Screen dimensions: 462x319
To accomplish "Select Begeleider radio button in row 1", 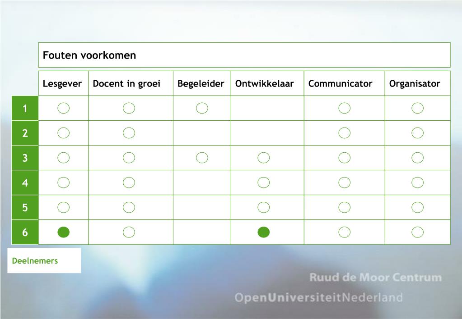I will click(x=202, y=108).
